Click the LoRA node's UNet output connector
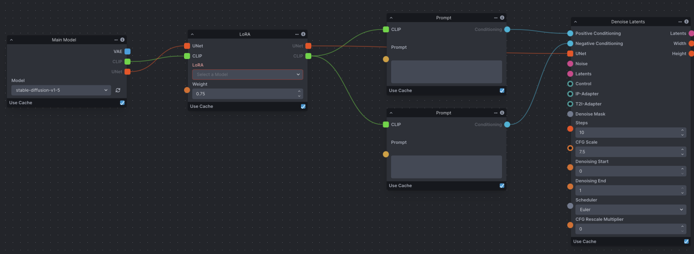The width and height of the screenshot is (694, 254). (308, 46)
